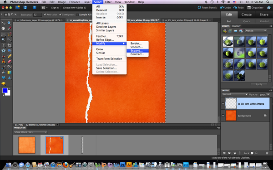The width and height of the screenshot is (273, 170).
Task: Switch foreground and background colors arrow
Action: point(9,89)
